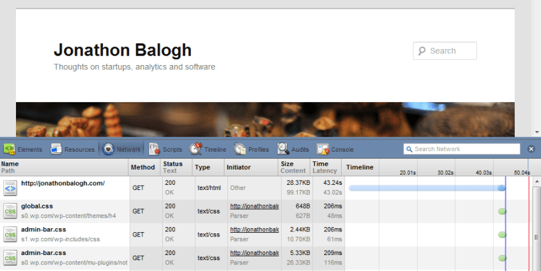Click the green timeline marker for global.css

click(x=502, y=212)
